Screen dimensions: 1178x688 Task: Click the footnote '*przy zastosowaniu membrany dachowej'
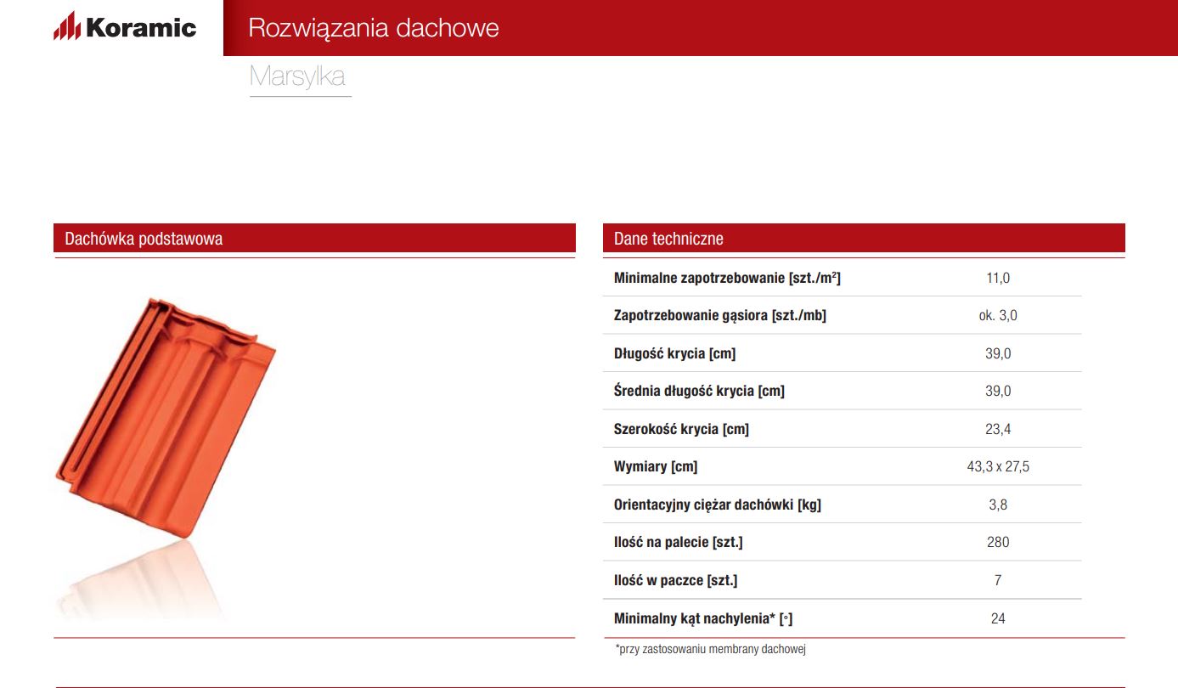pyautogui.click(x=710, y=650)
